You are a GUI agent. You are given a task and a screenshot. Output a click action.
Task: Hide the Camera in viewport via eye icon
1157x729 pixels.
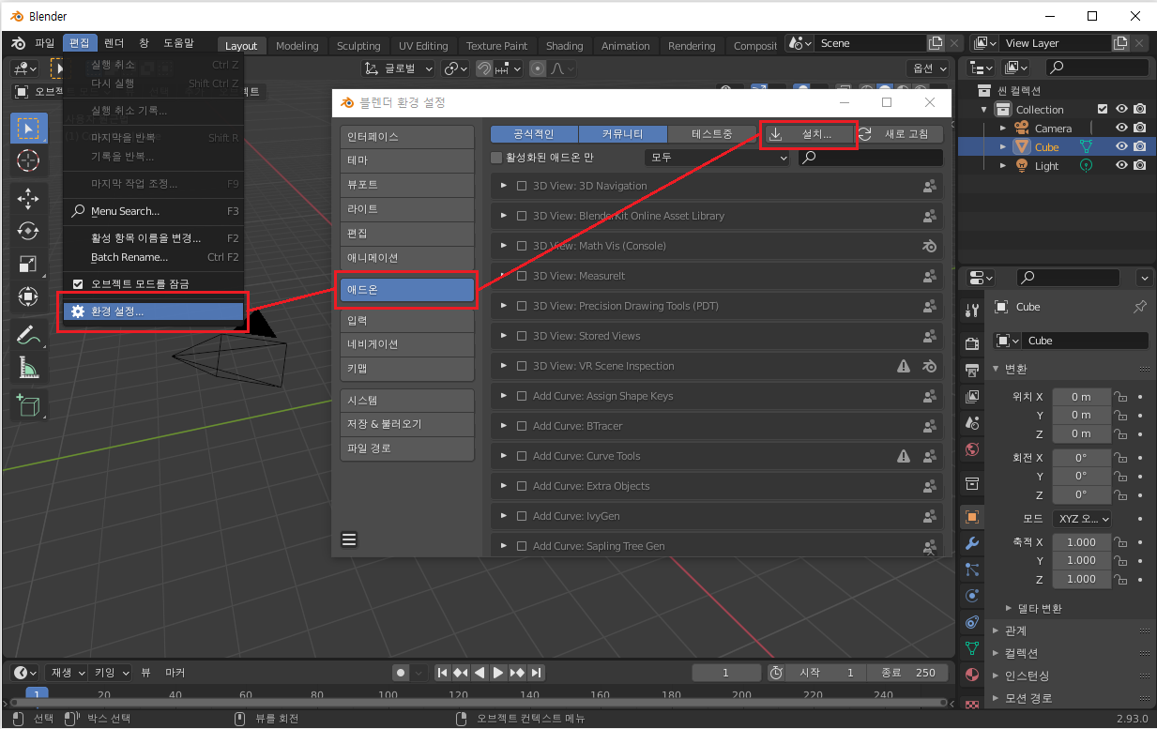click(x=1121, y=129)
